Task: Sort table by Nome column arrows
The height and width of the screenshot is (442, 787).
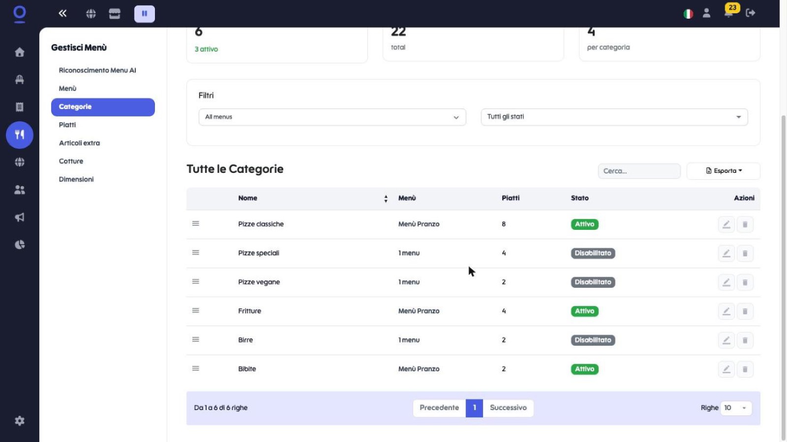Action: (386, 198)
